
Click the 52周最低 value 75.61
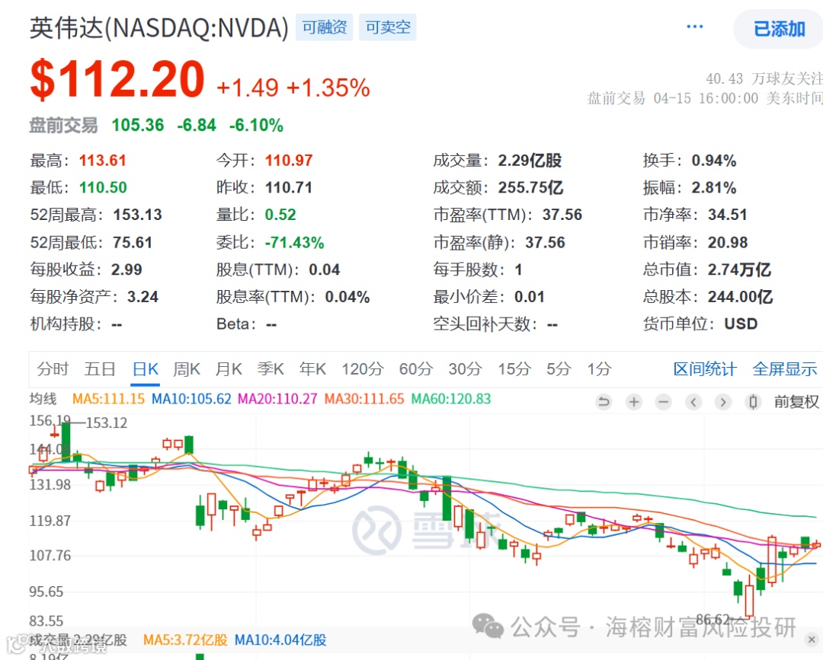click(133, 243)
